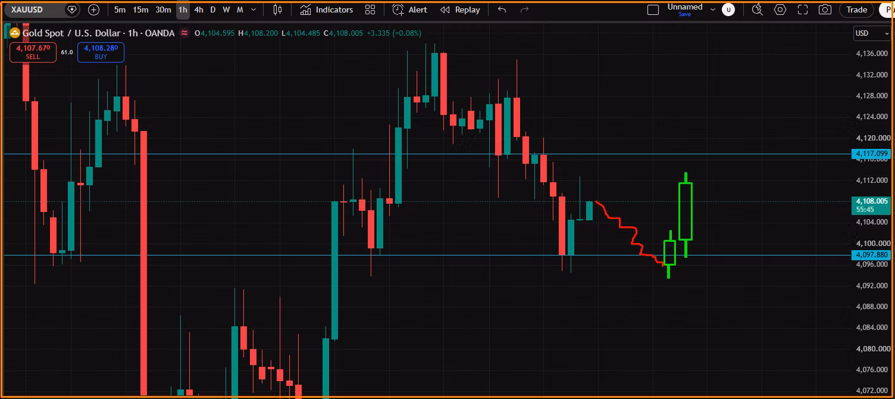Viewport: 895px width, 399px height.
Task: Click the 61.0 spread value
Action: point(67,52)
